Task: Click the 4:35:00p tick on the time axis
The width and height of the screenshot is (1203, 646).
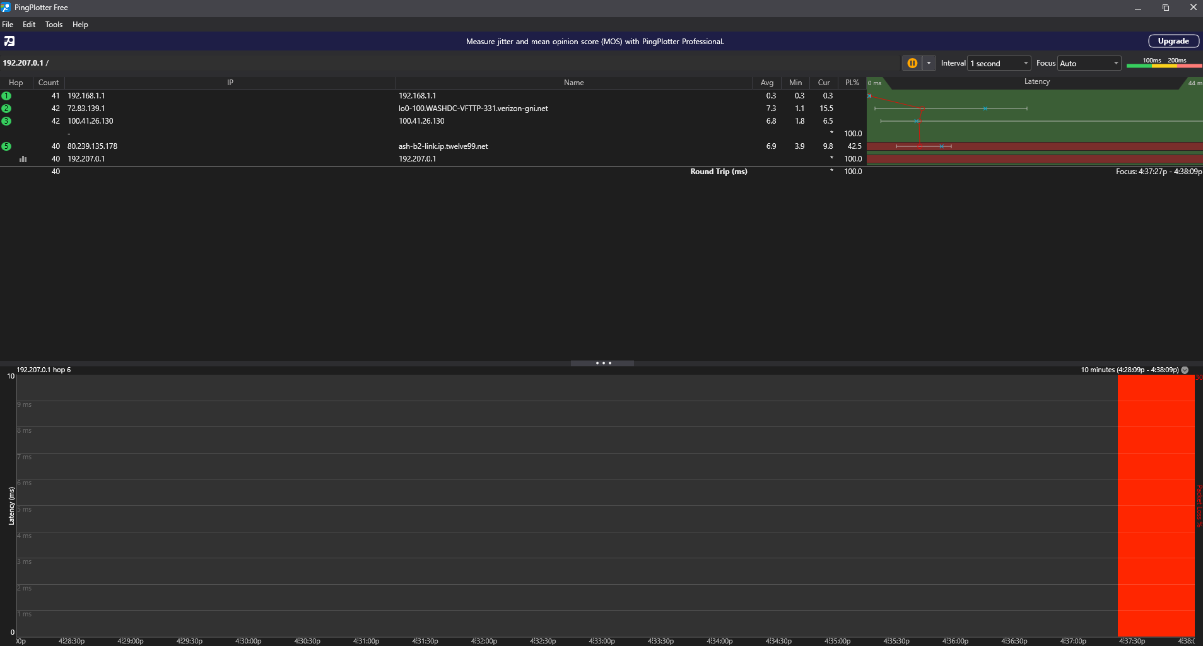Action: (x=837, y=641)
